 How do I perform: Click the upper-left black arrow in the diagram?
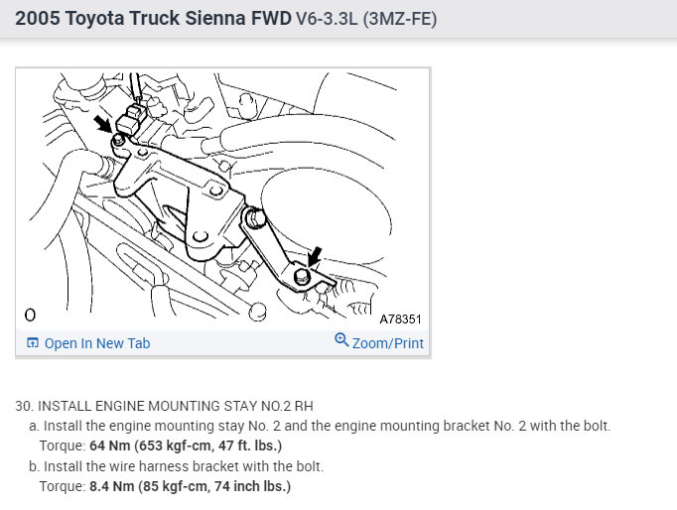105,126
